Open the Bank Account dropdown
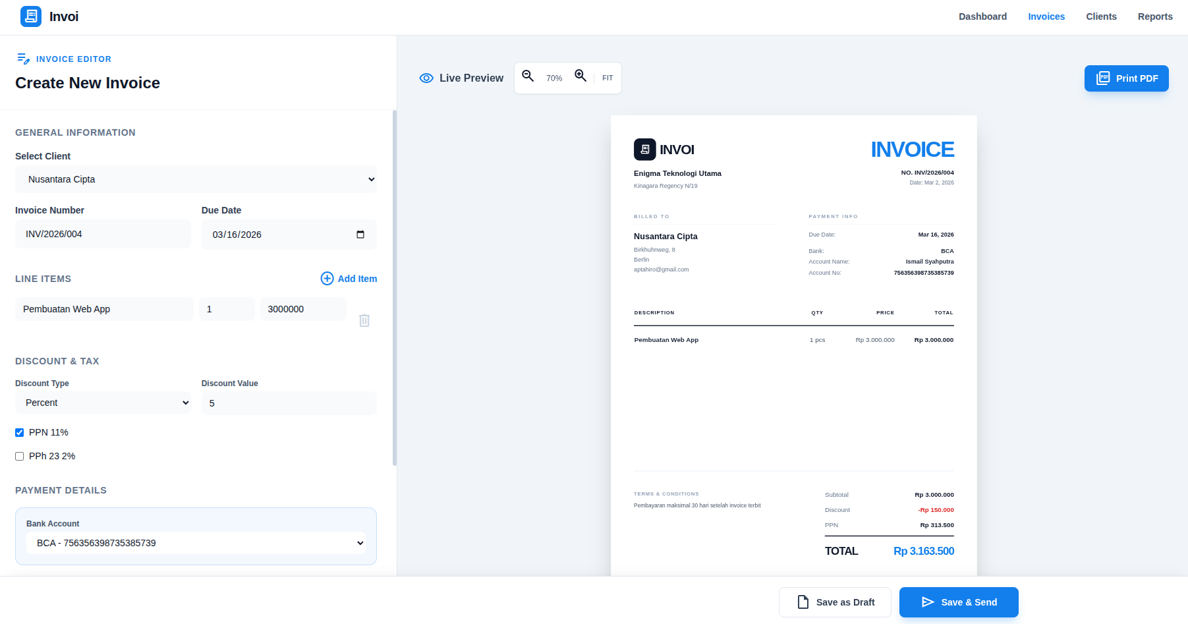Viewport: 1188px width, 624px height. [195, 543]
